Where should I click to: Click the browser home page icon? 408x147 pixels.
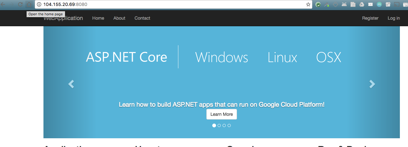(29, 4)
